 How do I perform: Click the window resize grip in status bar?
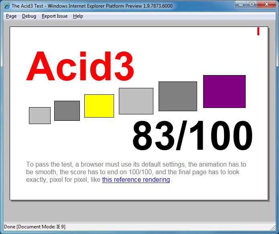click(x=273, y=228)
